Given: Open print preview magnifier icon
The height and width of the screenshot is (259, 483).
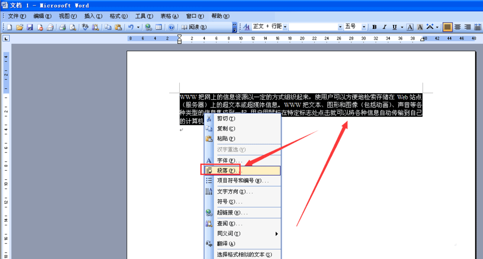Looking at the screenshot, I should (x=73, y=27).
